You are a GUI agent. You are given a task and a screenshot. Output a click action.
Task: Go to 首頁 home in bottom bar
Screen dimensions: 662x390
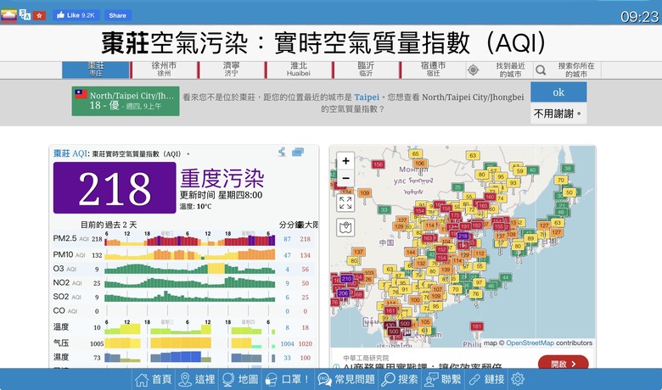(154, 380)
